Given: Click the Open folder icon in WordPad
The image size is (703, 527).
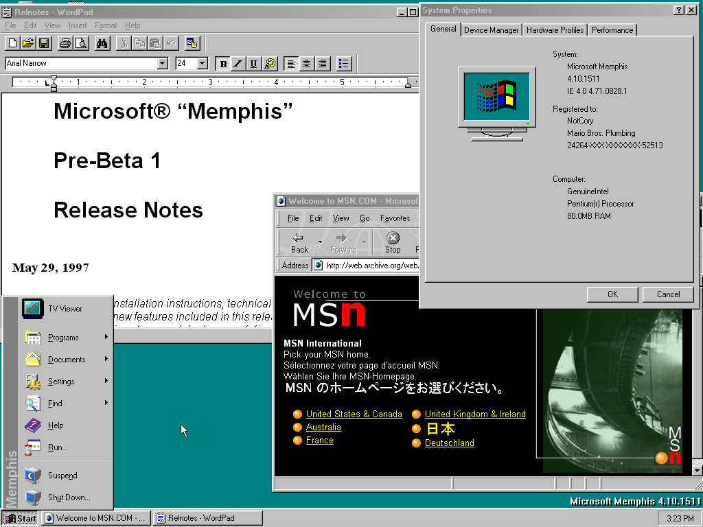Looking at the screenshot, I should (x=28, y=43).
